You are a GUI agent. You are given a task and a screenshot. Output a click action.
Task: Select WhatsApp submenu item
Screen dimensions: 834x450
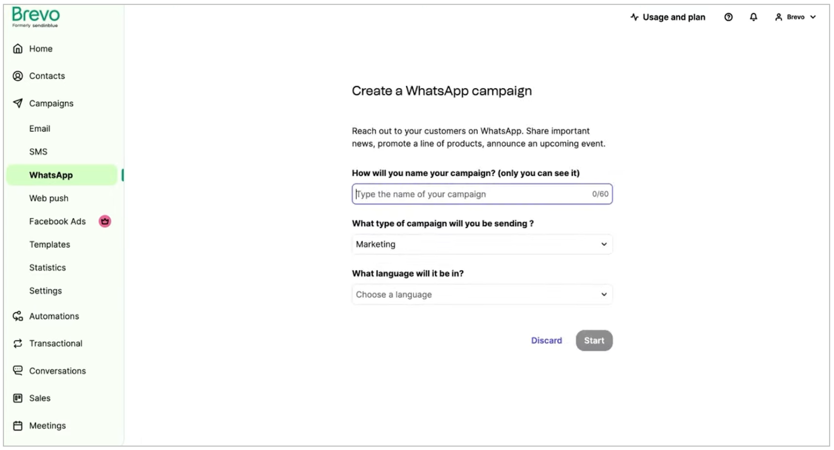pyautogui.click(x=62, y=175)
